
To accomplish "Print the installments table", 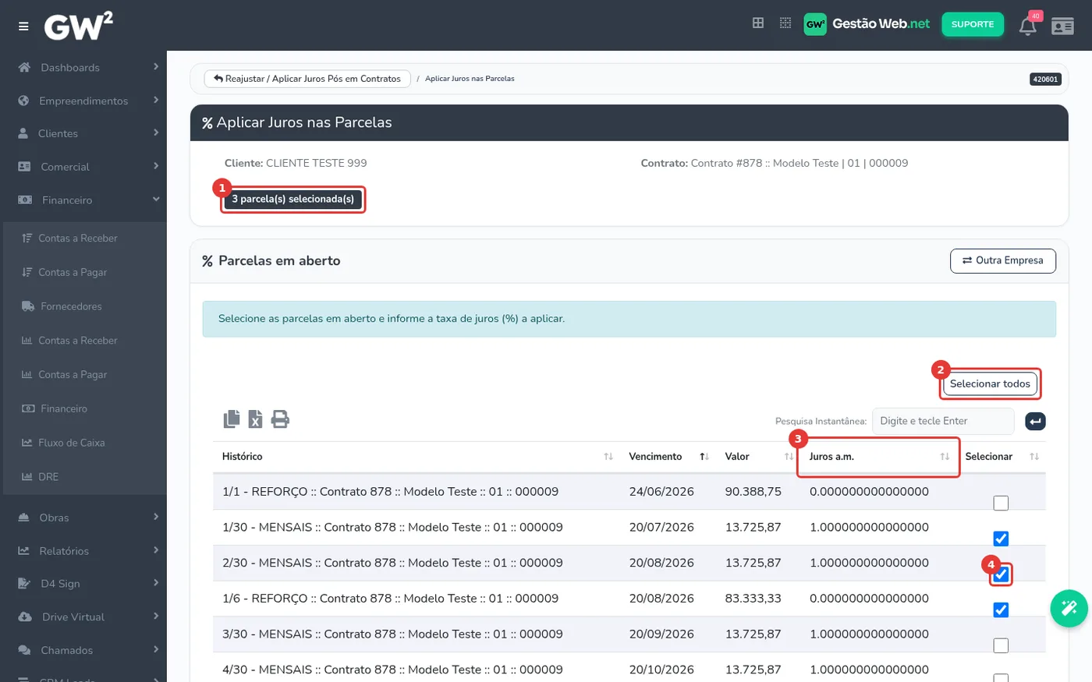I will [x=280, y=419].
